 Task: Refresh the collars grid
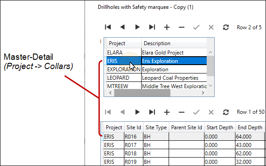tap(226, 112)
